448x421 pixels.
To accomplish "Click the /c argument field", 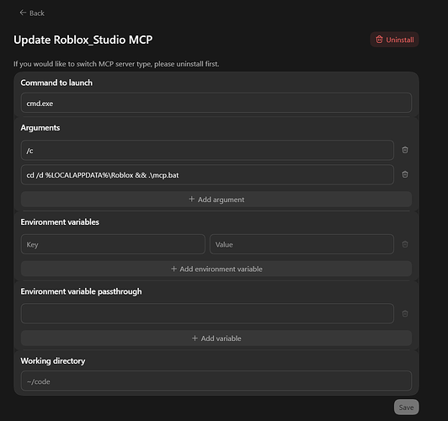I will click(x=207, y=150).
